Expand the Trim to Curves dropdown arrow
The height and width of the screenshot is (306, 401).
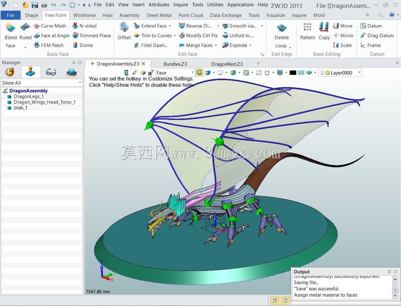175,36
